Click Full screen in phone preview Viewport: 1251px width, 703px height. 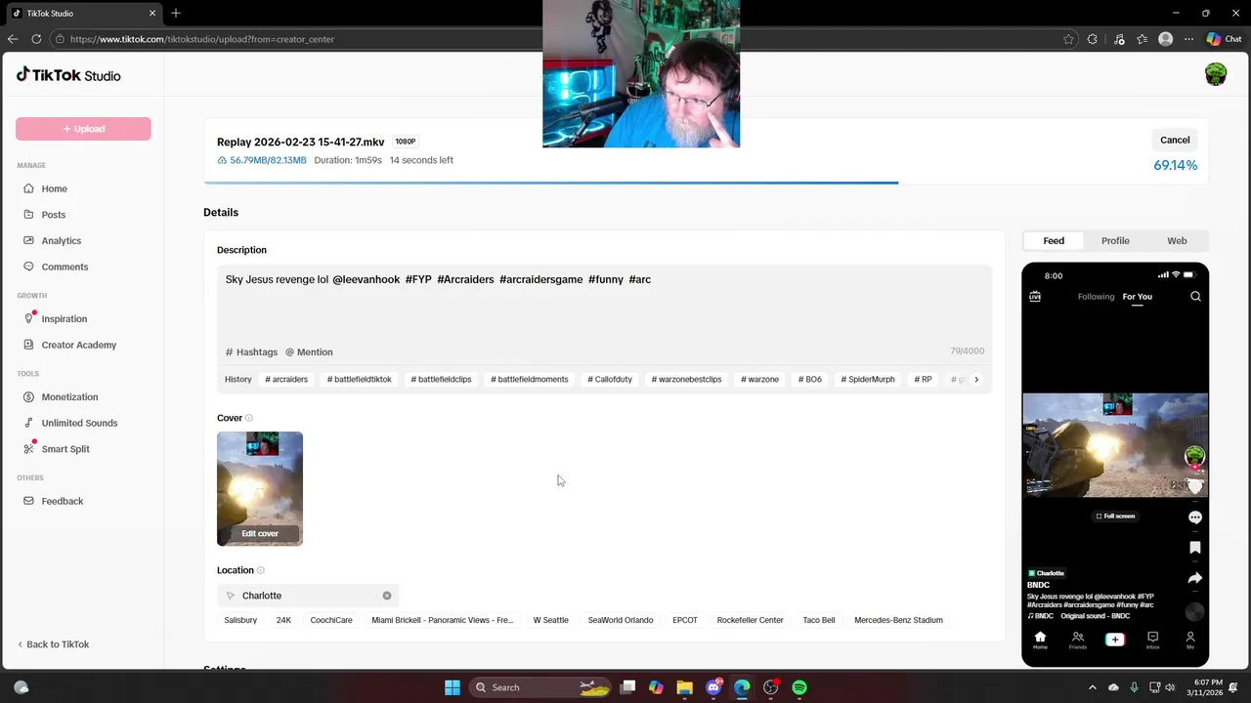(1115, 517)
